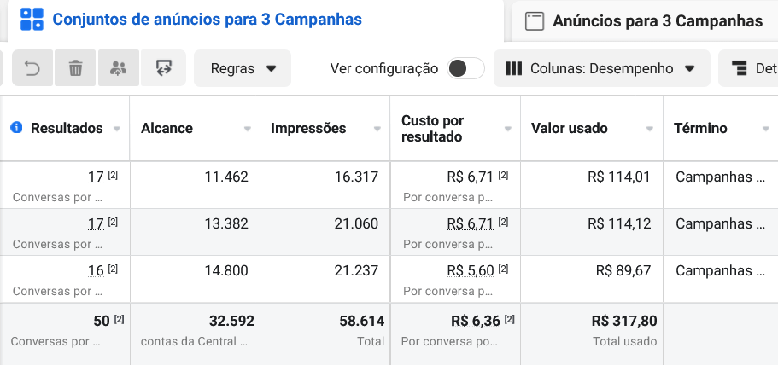This screenshot has height=365, width=778.
Task: Open the Custo por resultado column arrow
Action: tap(507, 129)
